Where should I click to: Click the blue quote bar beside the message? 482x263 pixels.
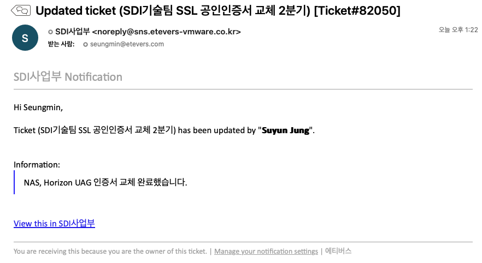[14, 182]
